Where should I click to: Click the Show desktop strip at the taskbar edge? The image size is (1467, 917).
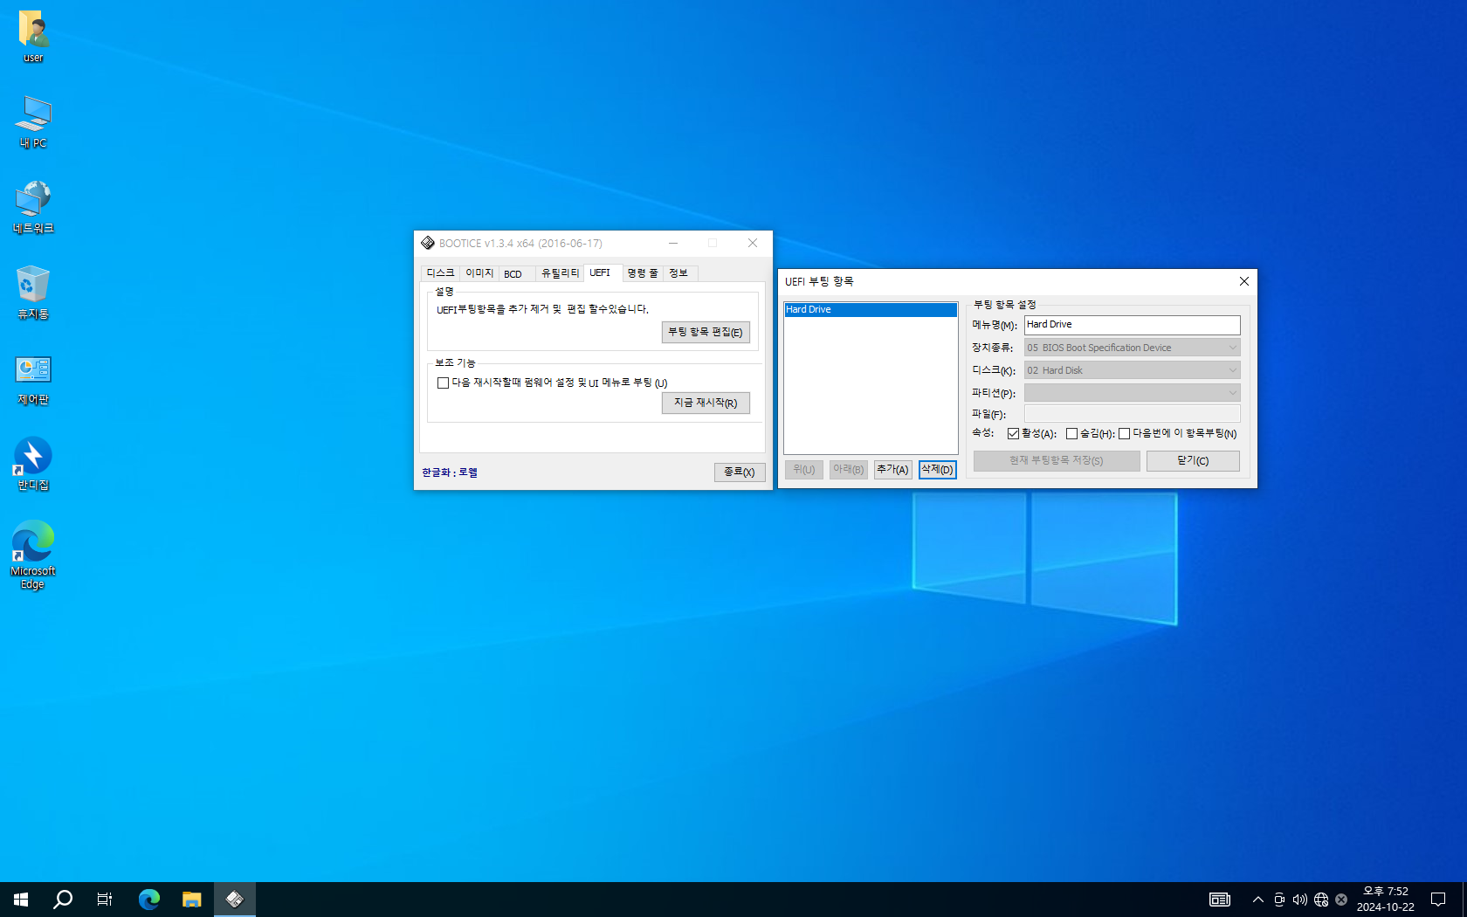1464,900
